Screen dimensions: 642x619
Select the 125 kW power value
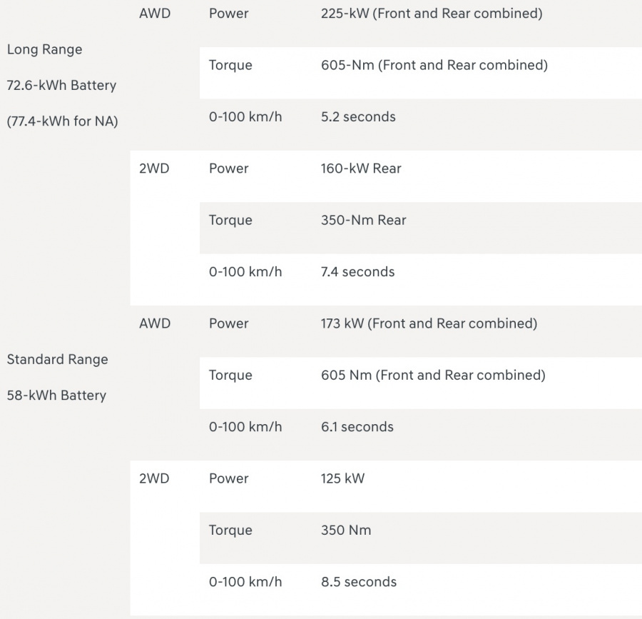pyautogui.click(x=342, y=478)
